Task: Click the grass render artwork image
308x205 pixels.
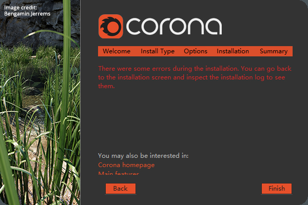Action: point(40,102)
